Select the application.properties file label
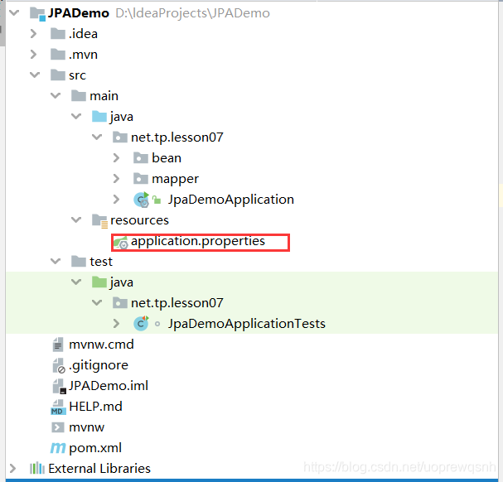503x482 pixels. point(198,241)
